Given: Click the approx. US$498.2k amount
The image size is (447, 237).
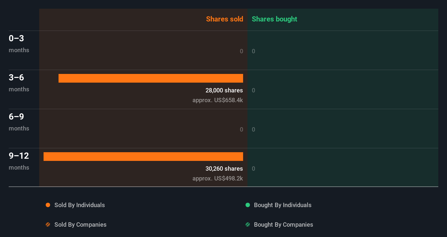Looking at the screenshot, I should pos(218,178).
